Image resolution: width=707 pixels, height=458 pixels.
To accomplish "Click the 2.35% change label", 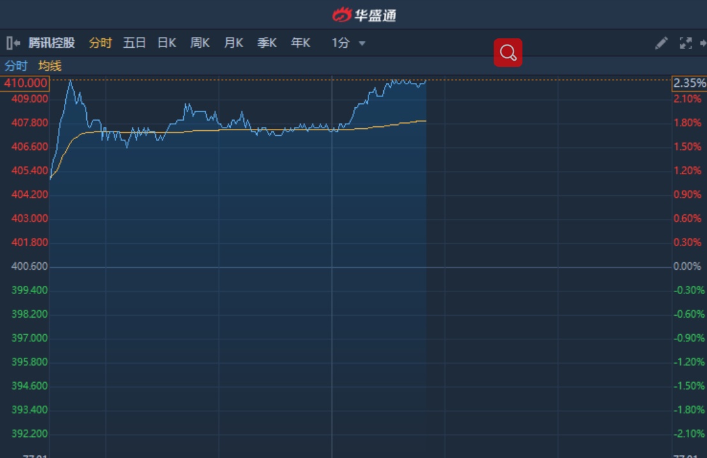I will click(x=689, y=83).
